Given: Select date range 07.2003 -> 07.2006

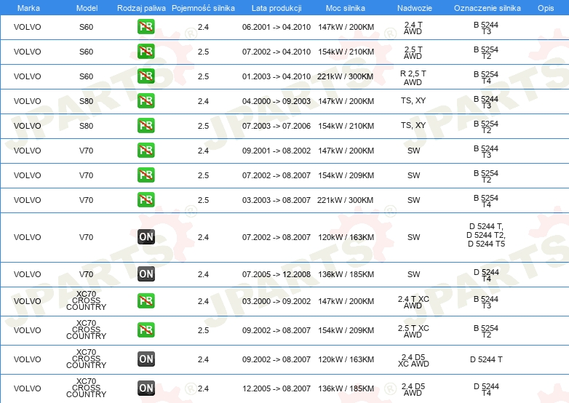Looking at the screenshot, I should pos(276,126).
